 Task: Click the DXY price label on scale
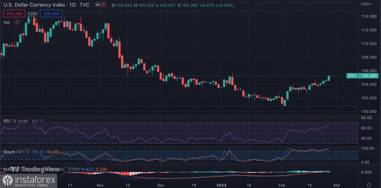coord(352,76)
